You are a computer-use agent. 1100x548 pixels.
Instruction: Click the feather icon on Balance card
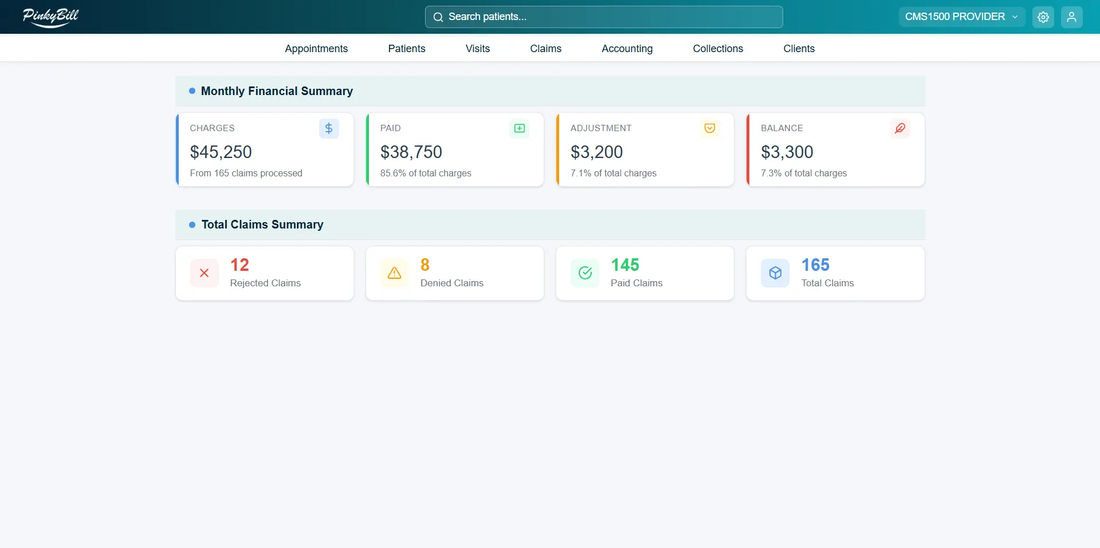[x=899, y=128]
